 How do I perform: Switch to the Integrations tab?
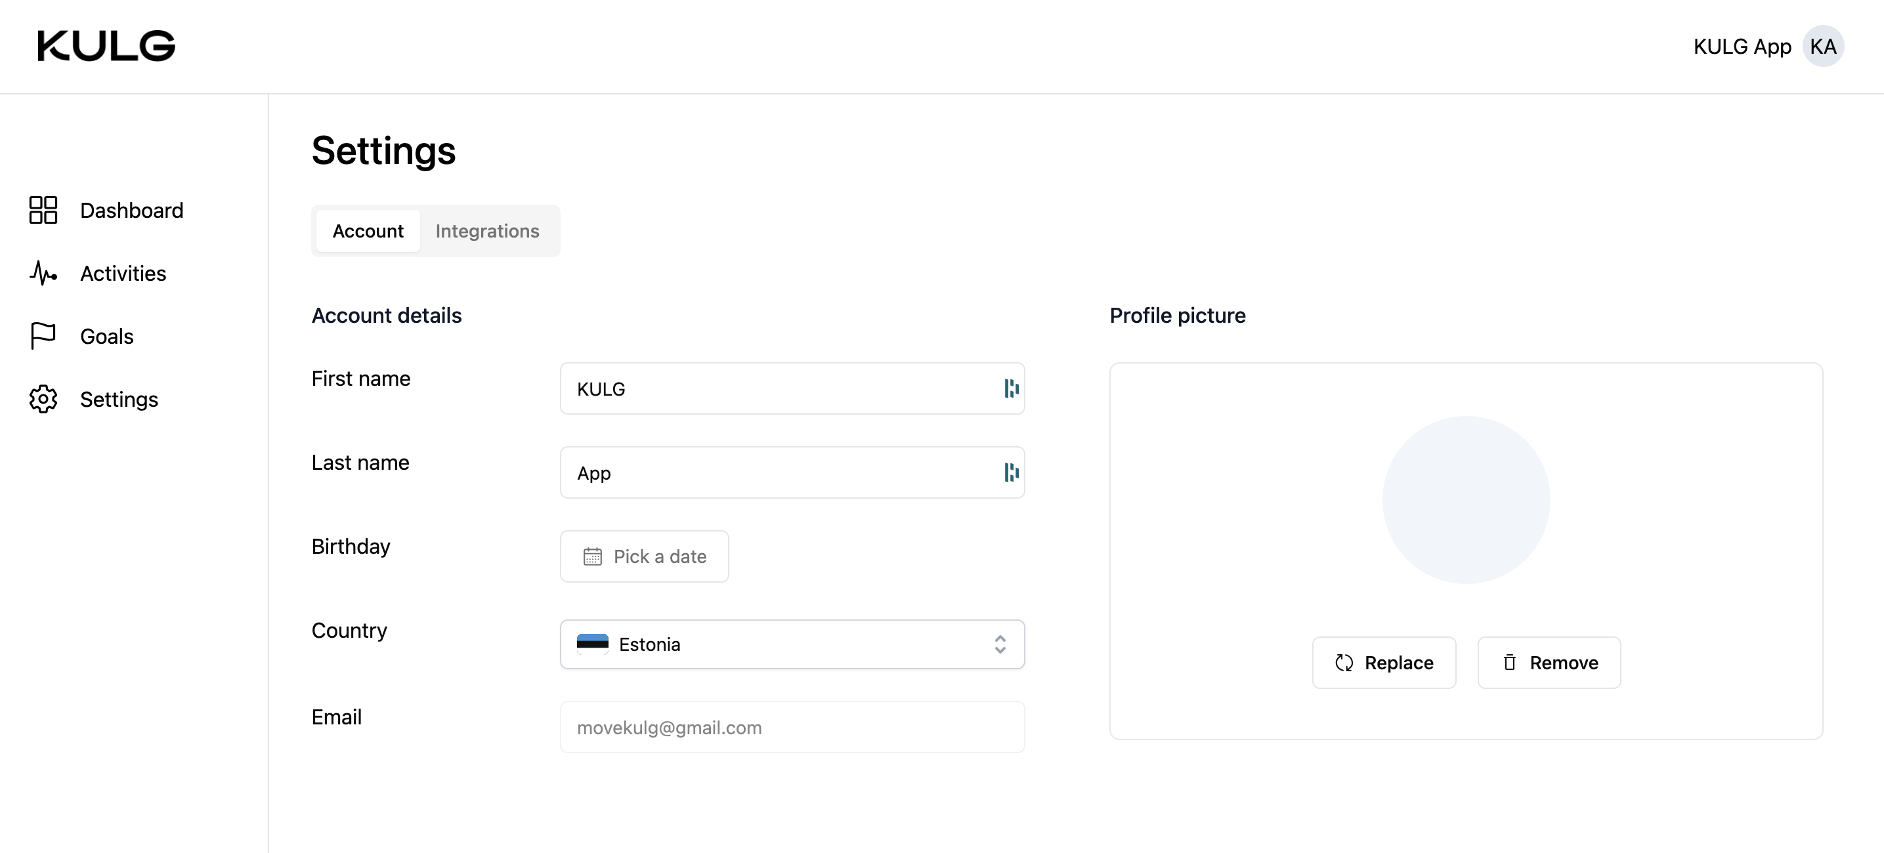click(x=487, y=231)
